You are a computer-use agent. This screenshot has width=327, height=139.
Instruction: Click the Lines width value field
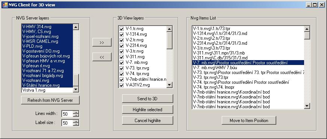click(x=68, y=114)
